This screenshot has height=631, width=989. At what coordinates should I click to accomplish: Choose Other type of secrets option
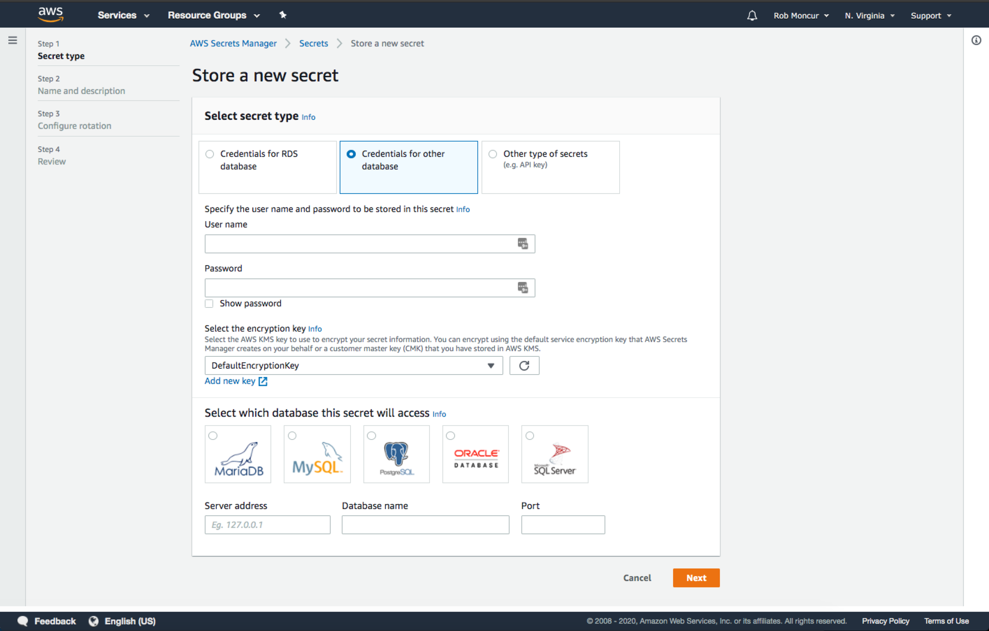pyautogui.click(x=493, y=154)
